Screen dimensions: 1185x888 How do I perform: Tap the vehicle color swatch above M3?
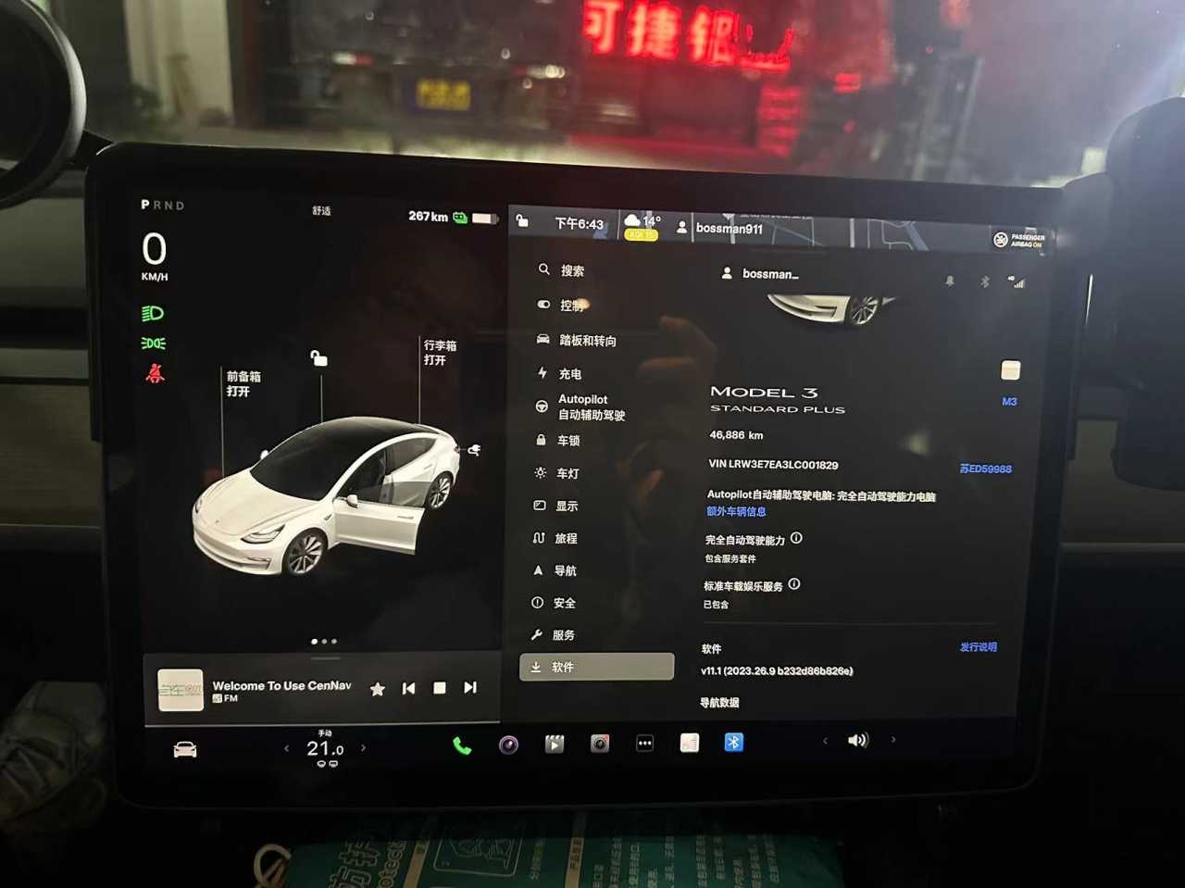1010,370
